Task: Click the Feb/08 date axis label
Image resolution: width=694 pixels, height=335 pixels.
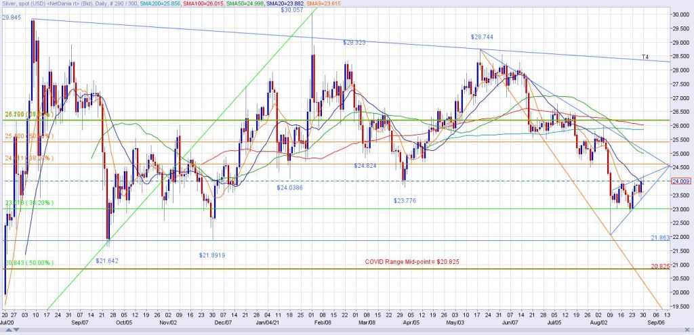Action: pyautogui.click(x=323, y=323)
